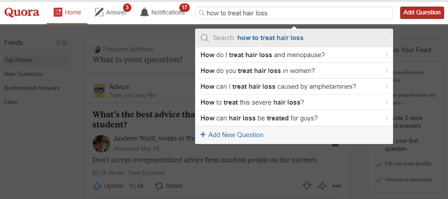Click the magnifier icon in search box
This screenshot has height=199, width=448.
point(201,13)
